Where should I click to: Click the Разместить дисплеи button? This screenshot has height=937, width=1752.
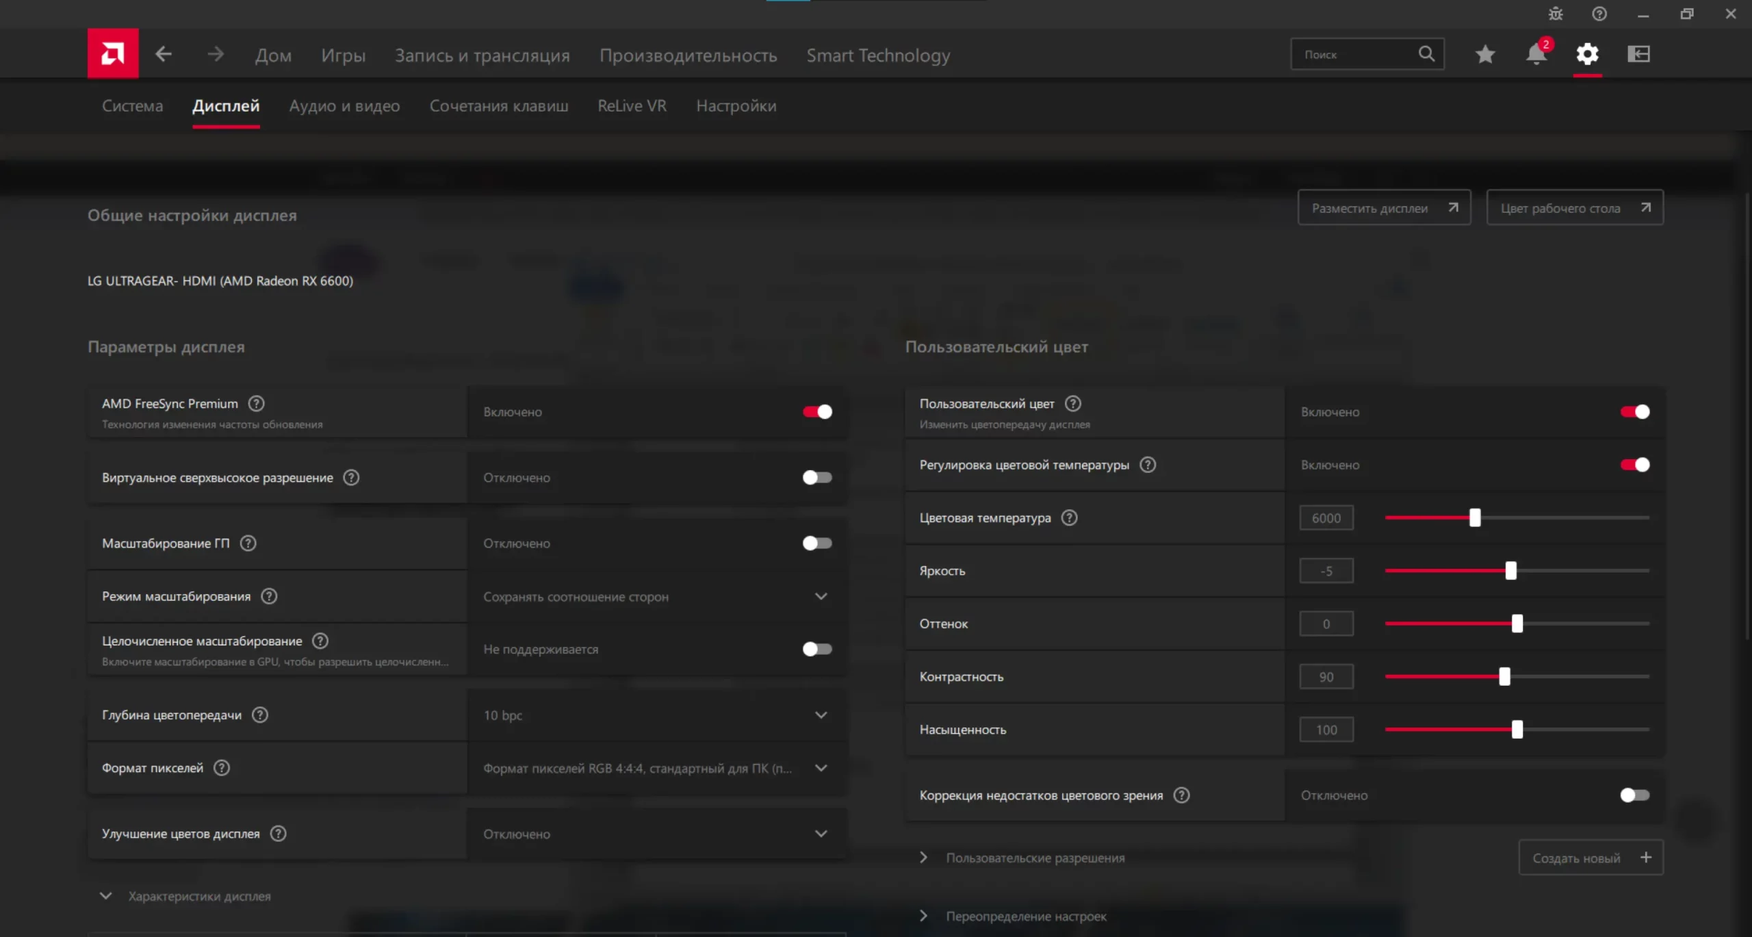(1384, 208)
